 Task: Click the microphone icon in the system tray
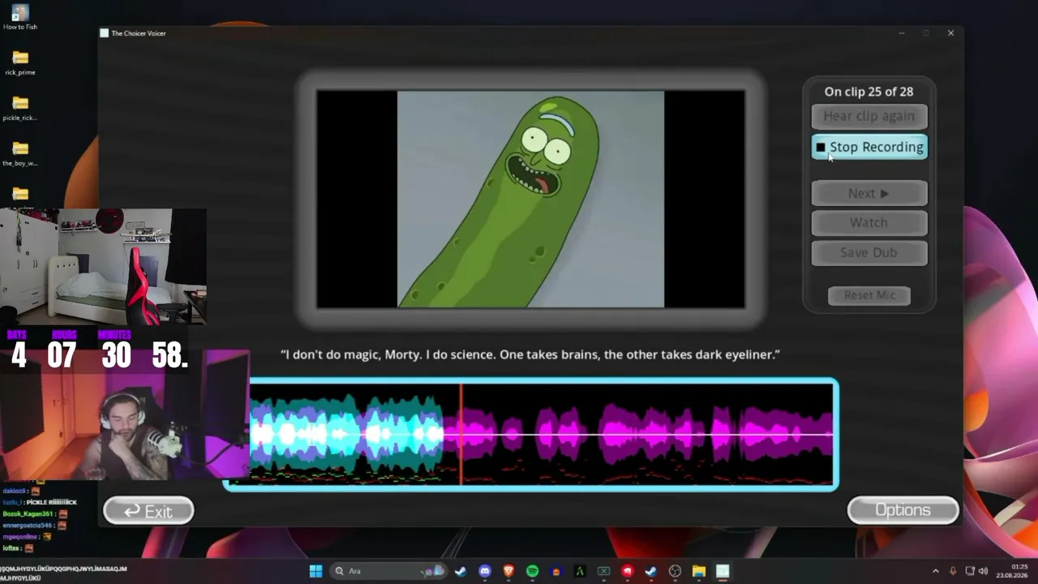[x=952, y=571]
